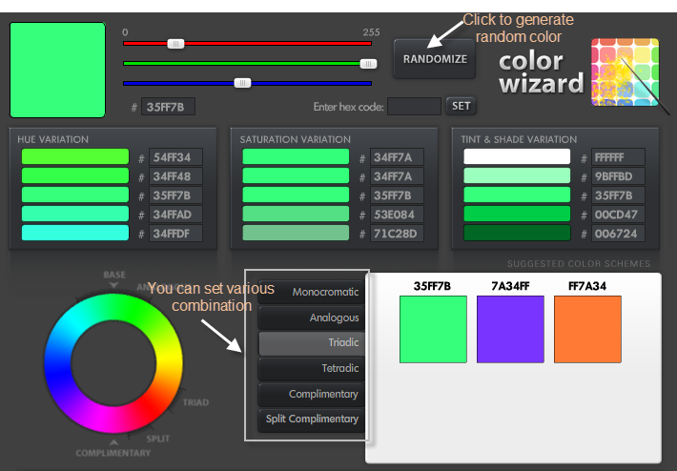Select the Complimentary scheme option
This screenshot has height=471, width=677.
click(312, 394)
